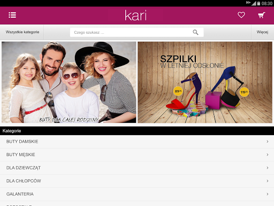The image size is (274, 206).
Task: Tap the battery icon in status bar
Action: [258, 3]
